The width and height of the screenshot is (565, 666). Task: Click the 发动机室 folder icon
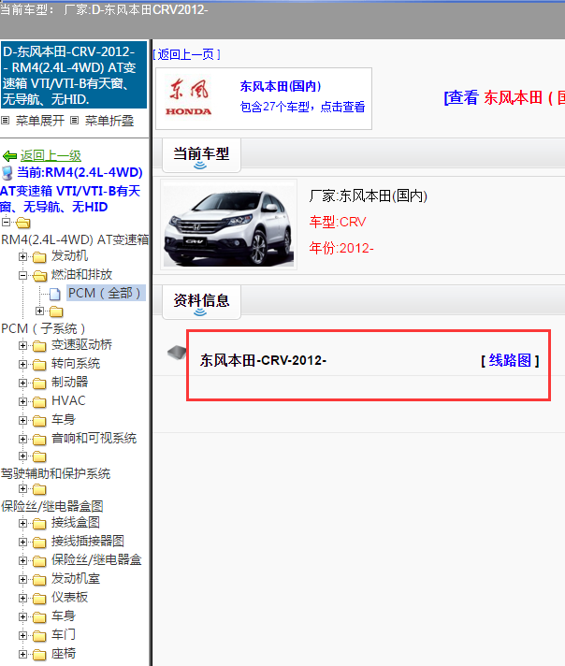[39, 580]
